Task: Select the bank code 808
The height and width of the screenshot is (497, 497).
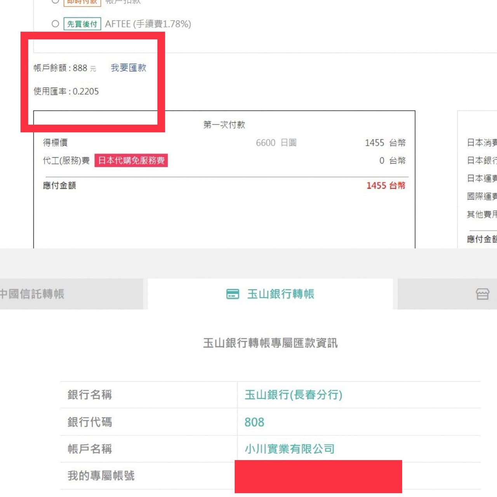Action: point(254,422)
